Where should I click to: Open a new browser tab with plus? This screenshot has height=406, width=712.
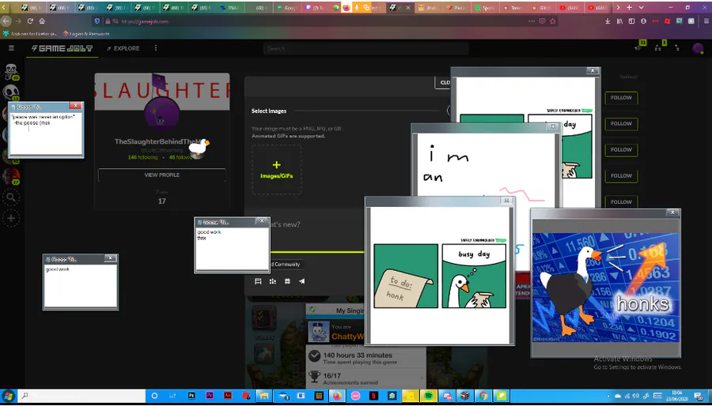click(x=629, y=7)
